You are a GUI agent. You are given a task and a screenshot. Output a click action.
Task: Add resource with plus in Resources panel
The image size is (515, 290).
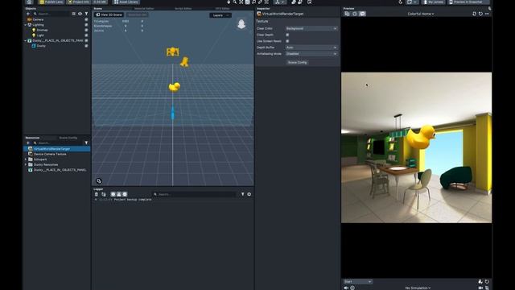(28, 143)
